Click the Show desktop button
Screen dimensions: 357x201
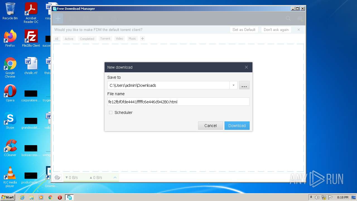point(354,197)
